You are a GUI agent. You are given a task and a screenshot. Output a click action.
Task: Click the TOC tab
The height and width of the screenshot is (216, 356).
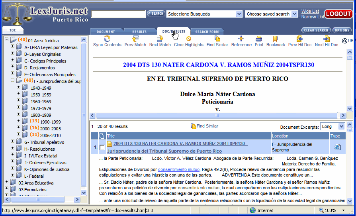(13, 30)
